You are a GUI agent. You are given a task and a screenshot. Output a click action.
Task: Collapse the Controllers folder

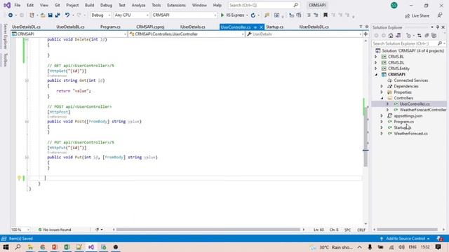(x=382, y=98)
